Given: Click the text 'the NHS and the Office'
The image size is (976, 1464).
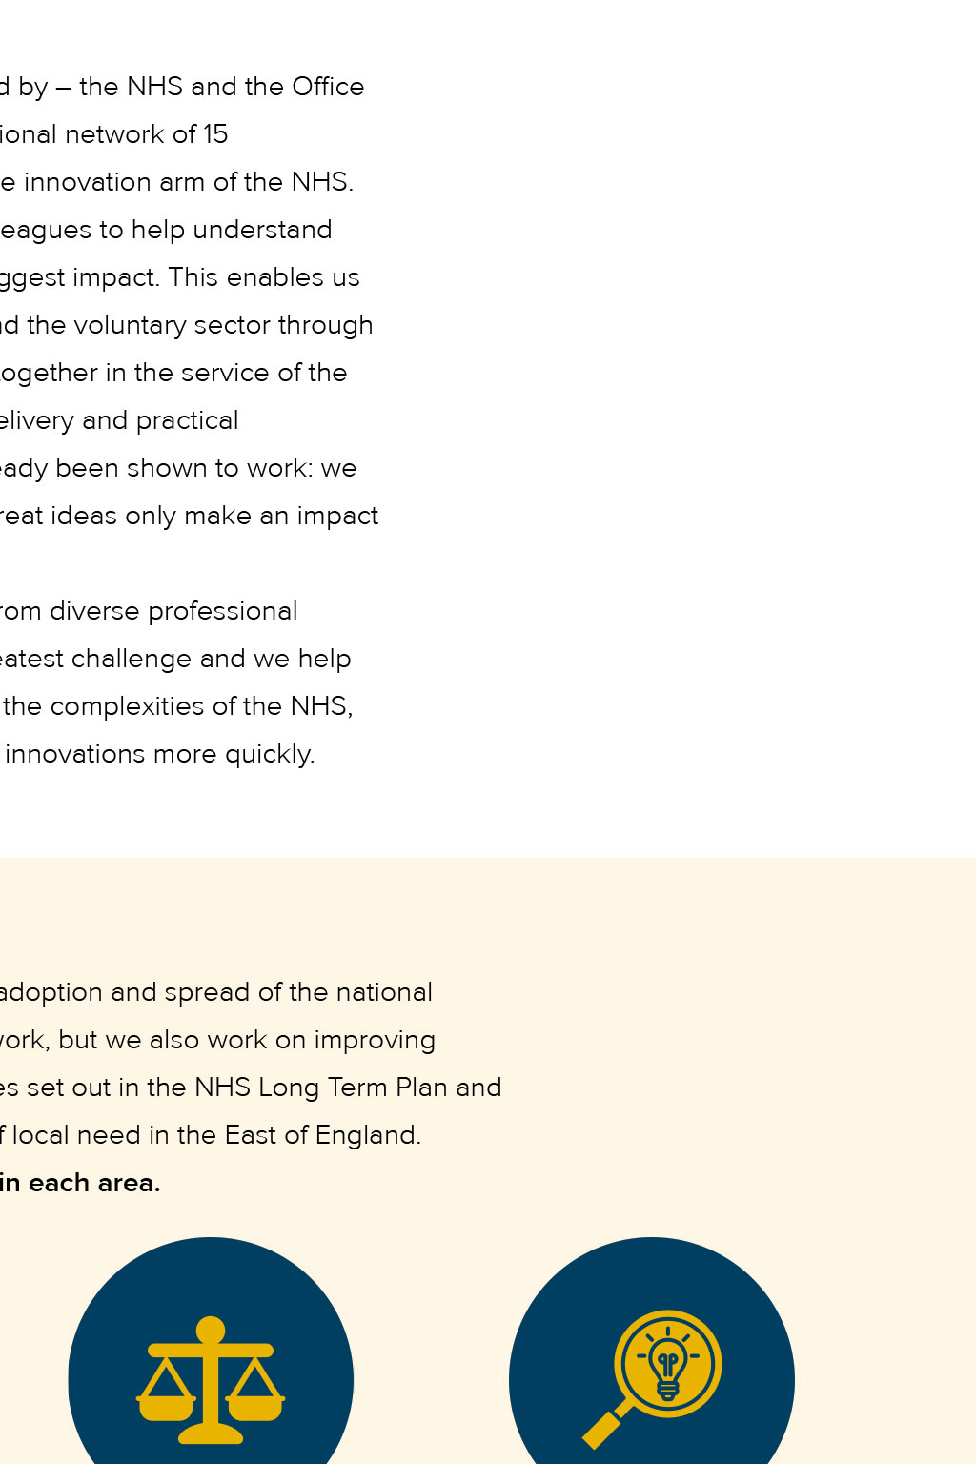Looking at the screenshot, I should 222,87.
